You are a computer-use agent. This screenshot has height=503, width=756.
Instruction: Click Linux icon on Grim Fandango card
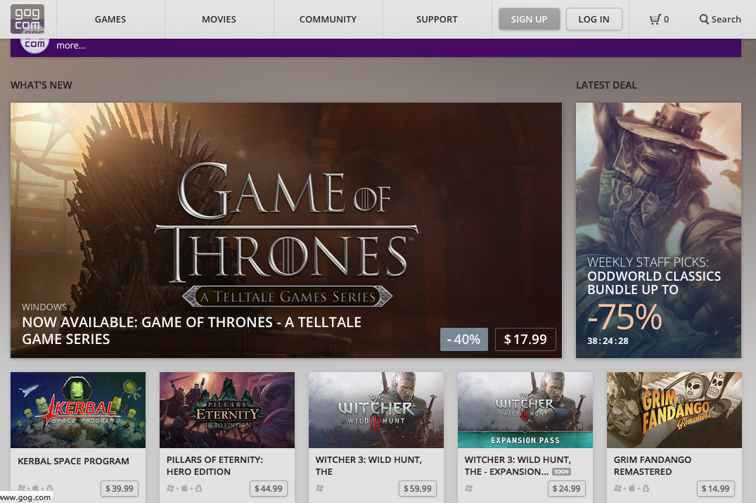645,488
